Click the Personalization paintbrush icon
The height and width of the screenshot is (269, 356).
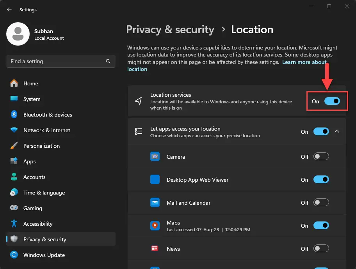pos(14,146)
